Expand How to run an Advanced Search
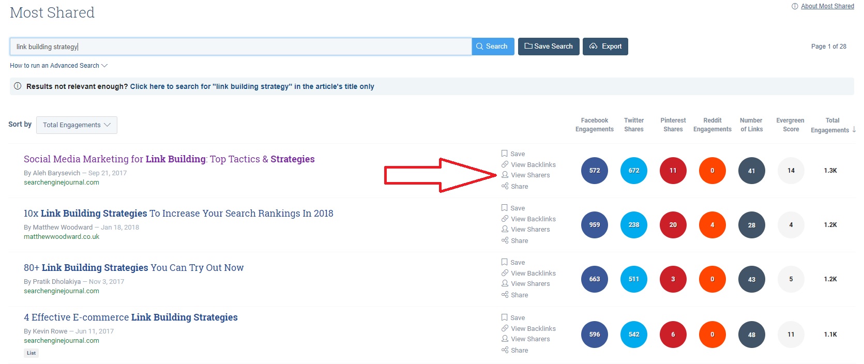The image size is (864, 364). pyautogui.click(x=59, y=66)
